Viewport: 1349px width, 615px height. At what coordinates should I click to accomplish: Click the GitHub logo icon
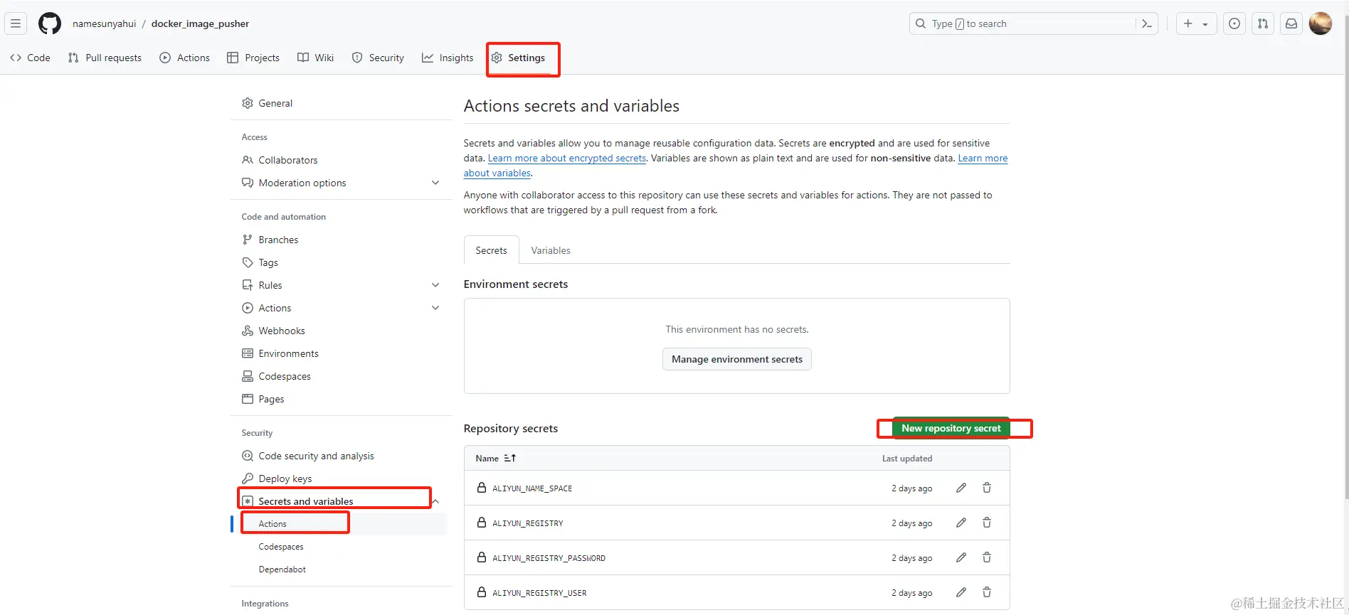click(x=49, y=23)
